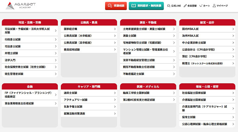Click the chevron beside 貸金業務取扱主任者試験
The image size is (238, 132).
click(56, 103)
